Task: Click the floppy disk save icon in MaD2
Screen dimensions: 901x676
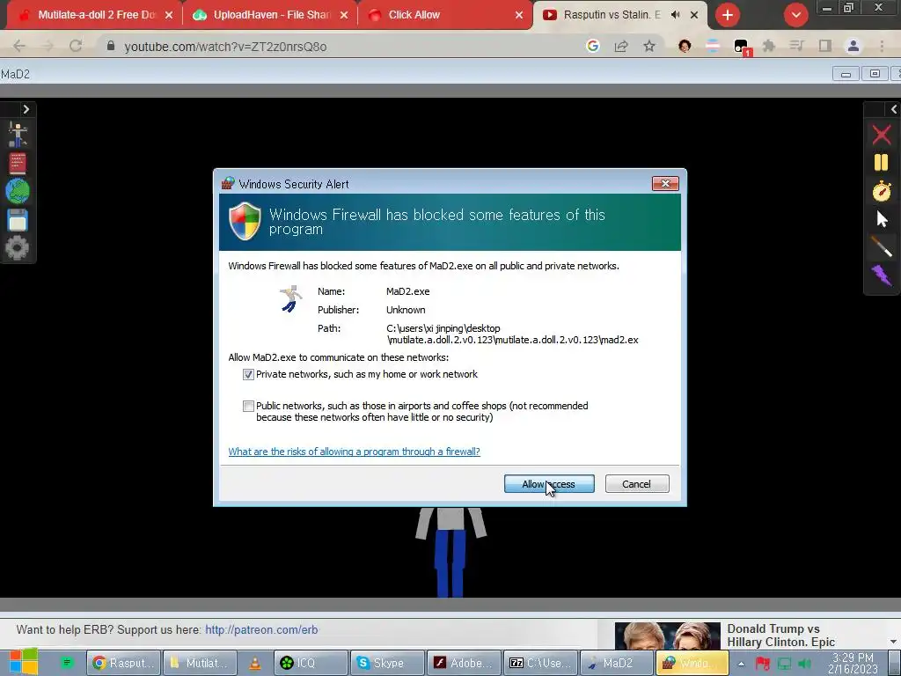Action: click(x=18, y=220)
